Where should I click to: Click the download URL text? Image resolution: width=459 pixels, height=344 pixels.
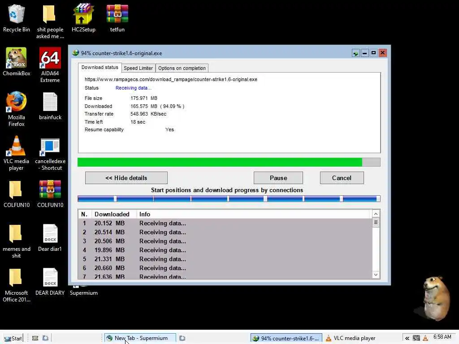click(171, 79)
